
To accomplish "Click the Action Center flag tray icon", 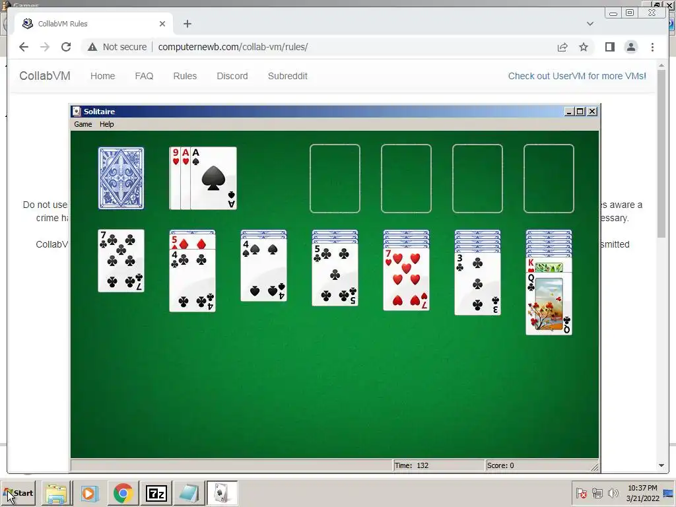I will coord(581,493).
